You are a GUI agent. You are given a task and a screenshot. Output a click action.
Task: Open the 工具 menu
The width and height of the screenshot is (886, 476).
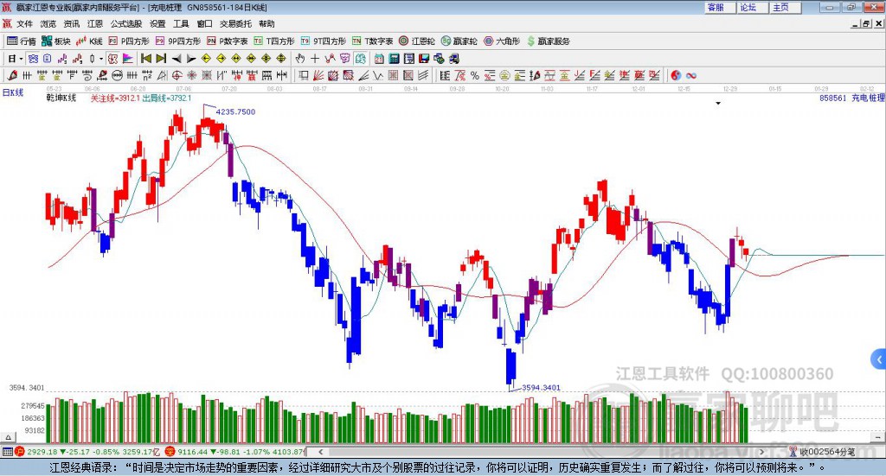coord(181,23)
